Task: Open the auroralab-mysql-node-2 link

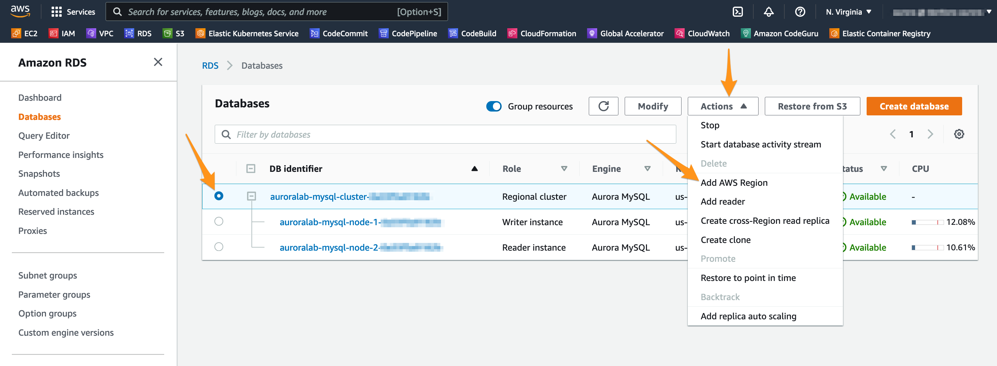Action: coord(360,247)
